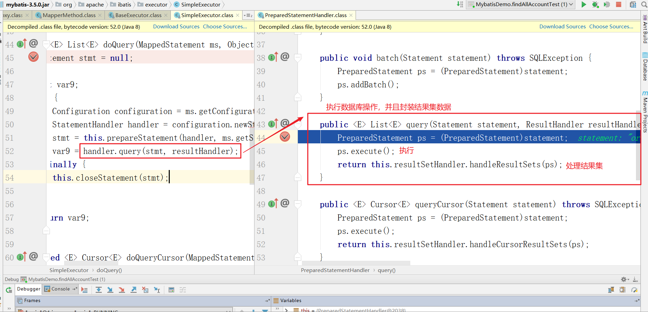Click the Drop Frame debugger icon

[x=145, y=290]
